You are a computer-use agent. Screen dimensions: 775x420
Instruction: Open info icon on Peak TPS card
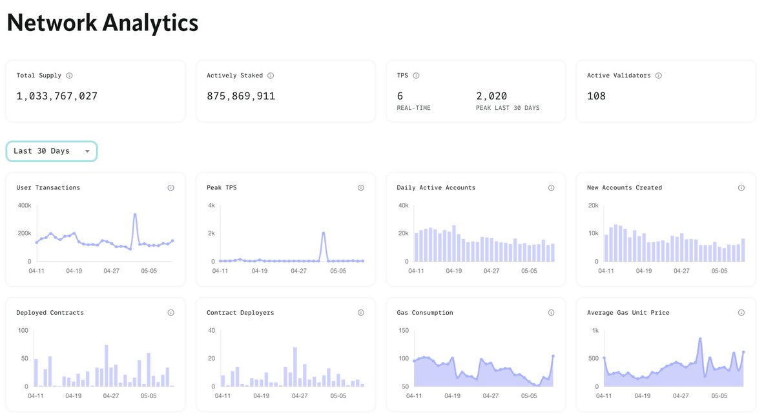coord(361,188)
